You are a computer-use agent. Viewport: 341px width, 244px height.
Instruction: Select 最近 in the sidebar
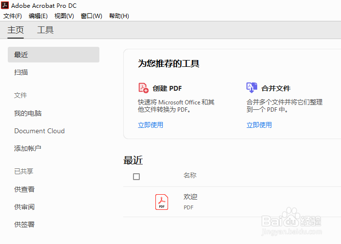click(54, 55)
